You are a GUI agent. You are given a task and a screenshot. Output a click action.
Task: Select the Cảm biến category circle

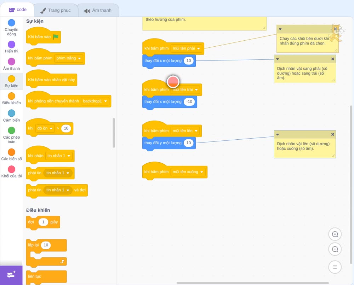12,113
